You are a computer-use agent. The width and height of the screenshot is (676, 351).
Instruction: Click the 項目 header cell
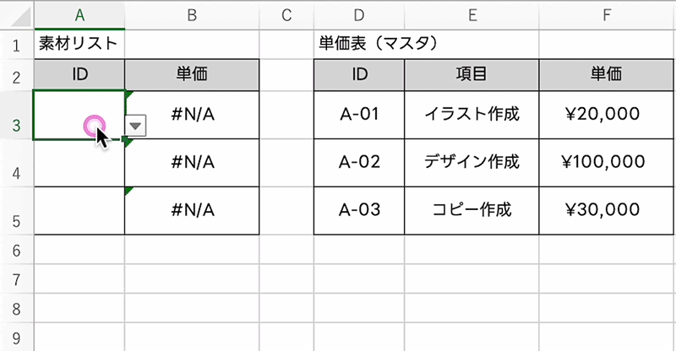pyautogui.click(x=472, y=74)
